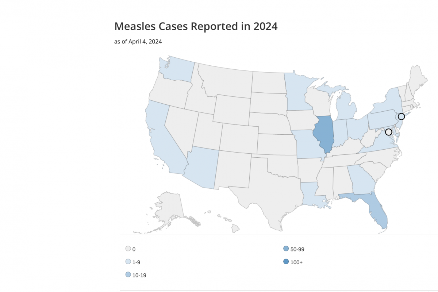This screenshot has width=438, height=292.
Task: Click the New York City circle marker
Action: 401,116
